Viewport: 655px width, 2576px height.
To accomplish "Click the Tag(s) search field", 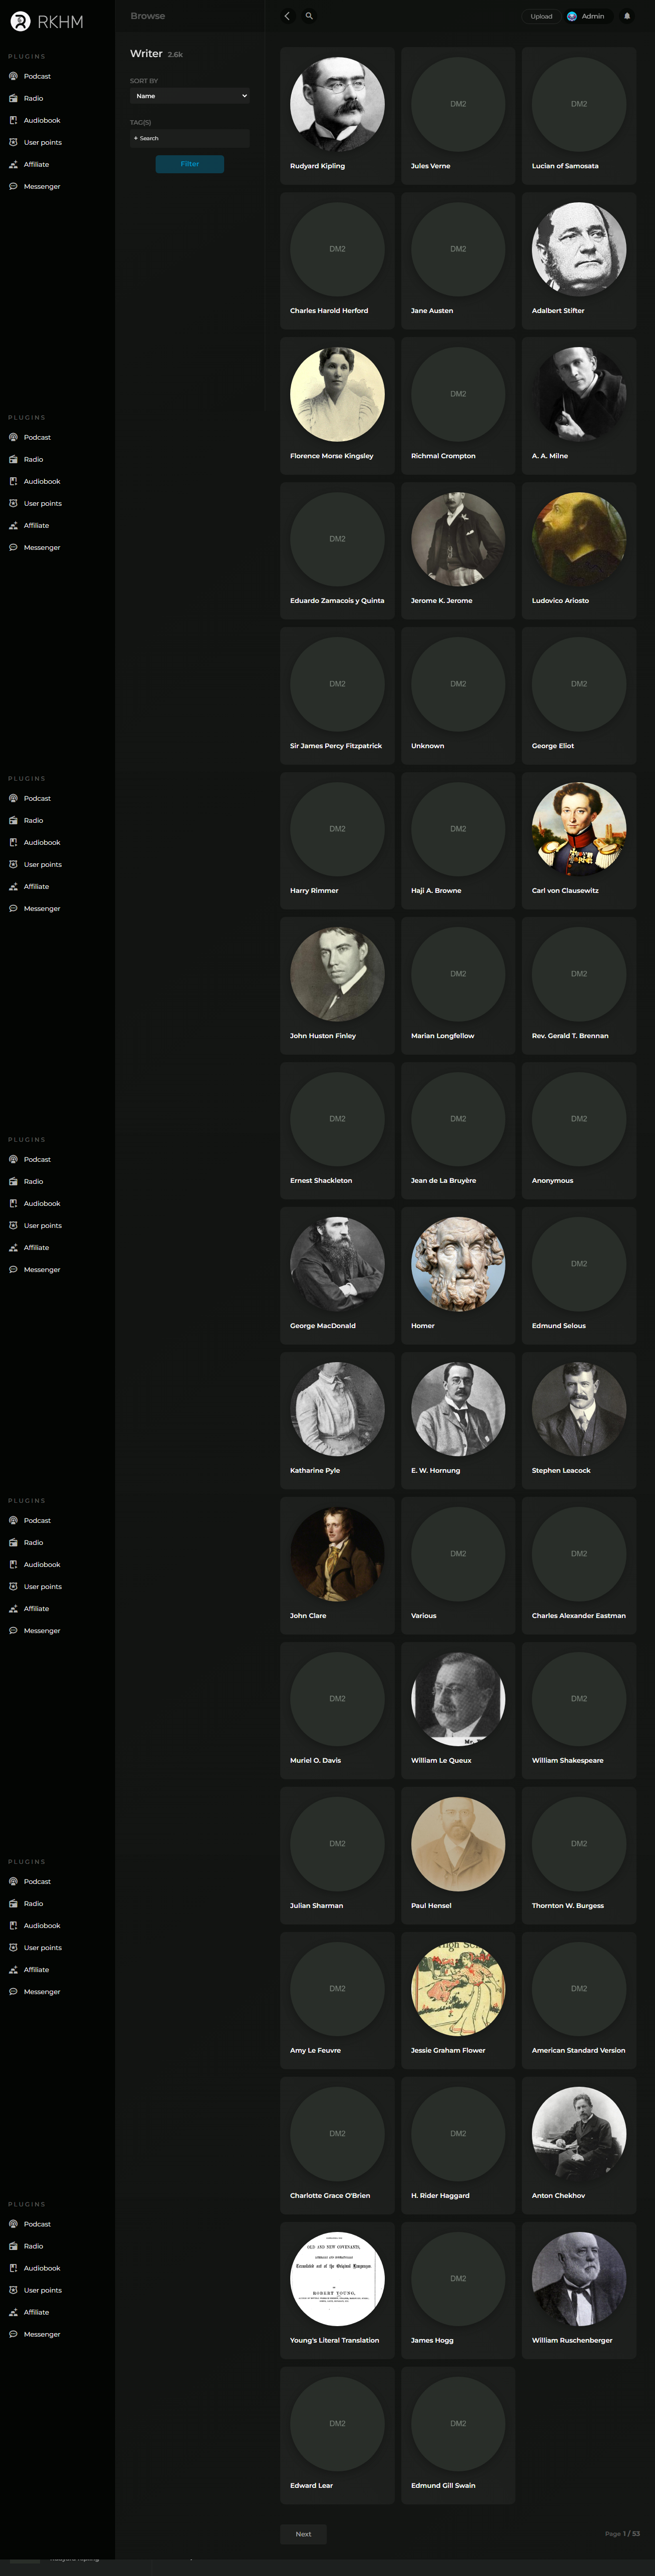I will pos(190,138).
